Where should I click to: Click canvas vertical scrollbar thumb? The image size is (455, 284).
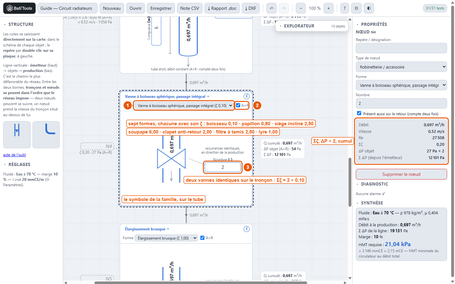(x=350, y=182)
